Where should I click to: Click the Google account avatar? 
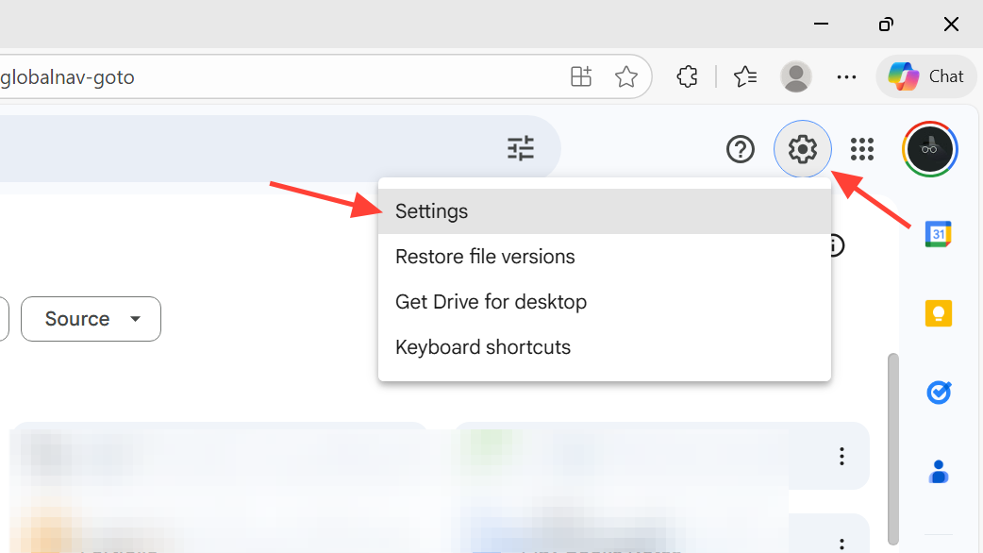click(x=930, y=149)
